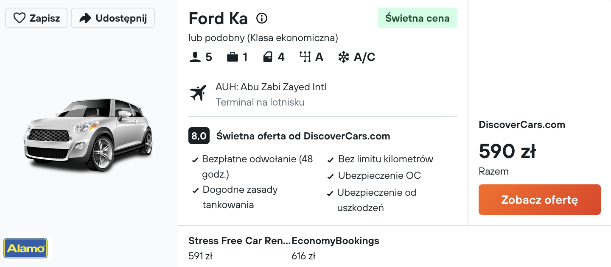Click the gearbox transmission icon
The height and width of the screenshot is (267, 611).
(x=305, y=57)
